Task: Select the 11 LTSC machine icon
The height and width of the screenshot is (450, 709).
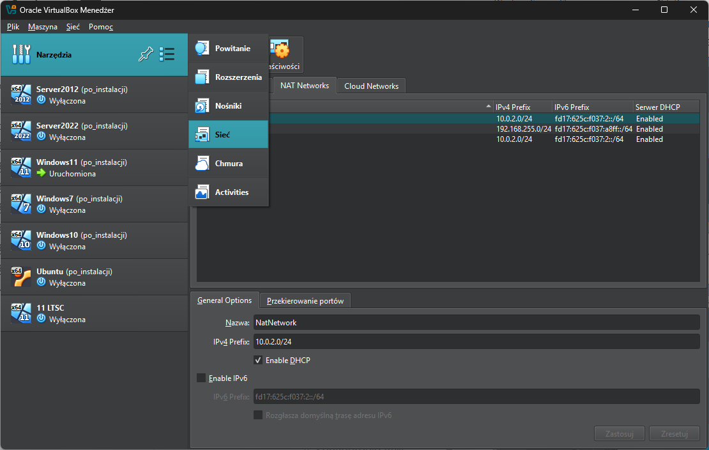Action: 21,313
